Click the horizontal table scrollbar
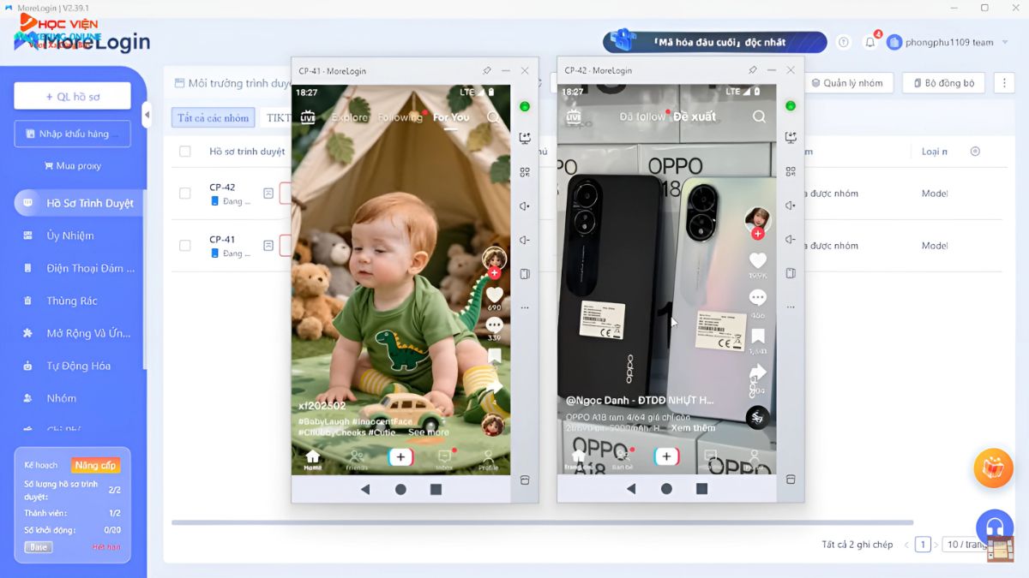This screenshot has height=578, width=1029. [x=542, y=522]
